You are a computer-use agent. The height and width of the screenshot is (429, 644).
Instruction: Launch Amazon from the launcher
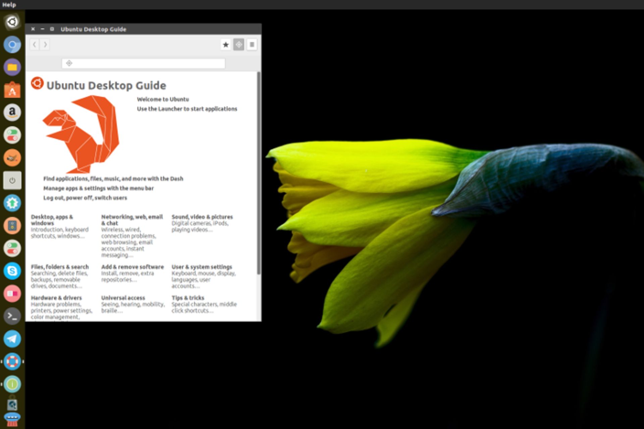pos(12,112)
